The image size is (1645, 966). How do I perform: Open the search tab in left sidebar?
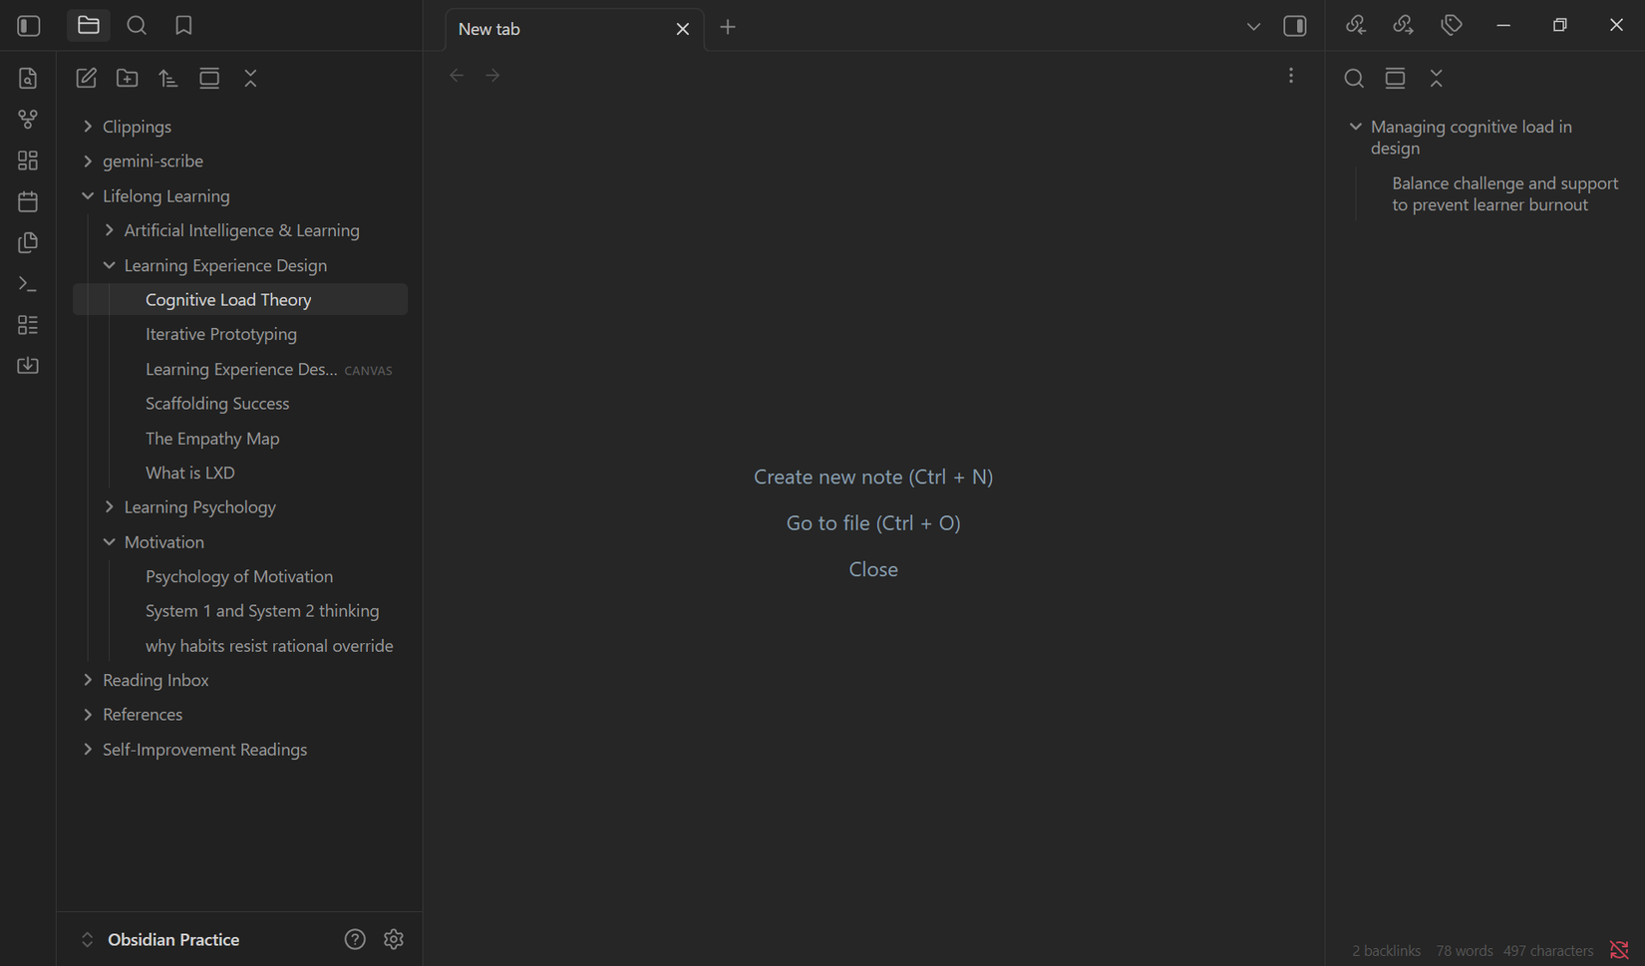tap(137, 26)
